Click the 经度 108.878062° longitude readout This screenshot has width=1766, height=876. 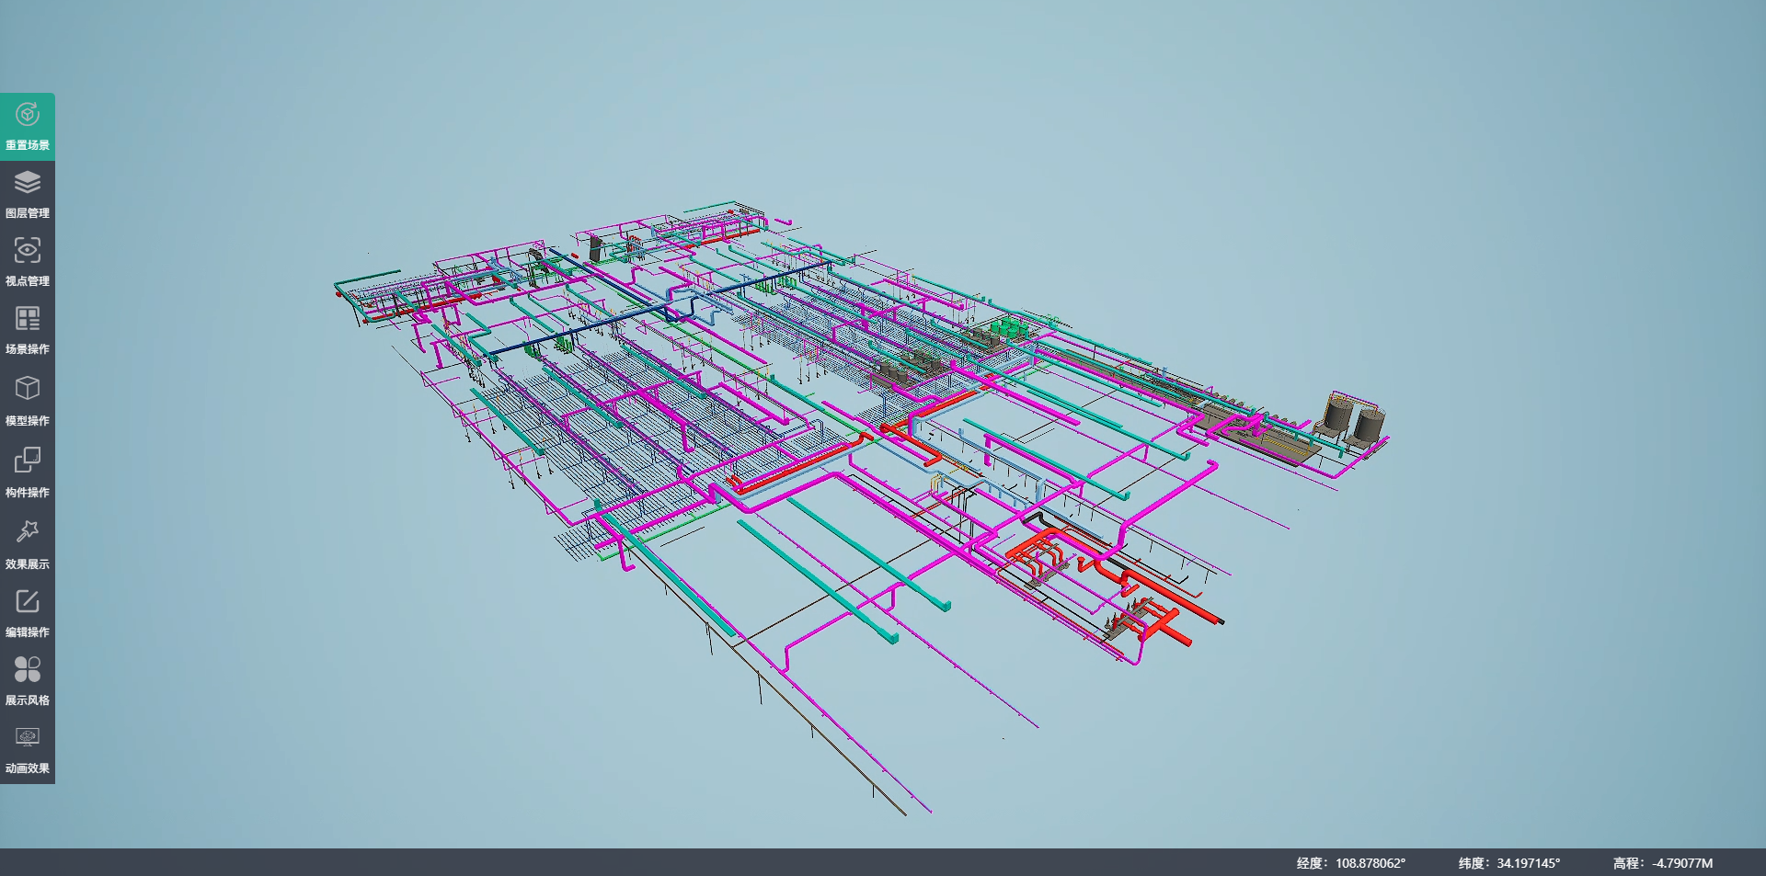coord(1351,863)
